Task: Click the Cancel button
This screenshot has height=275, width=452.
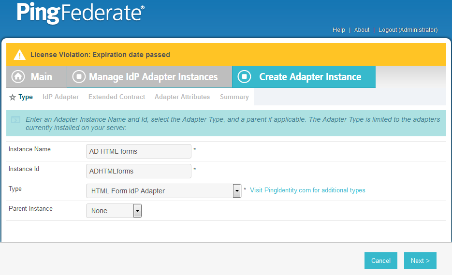Action: point(381,261)
